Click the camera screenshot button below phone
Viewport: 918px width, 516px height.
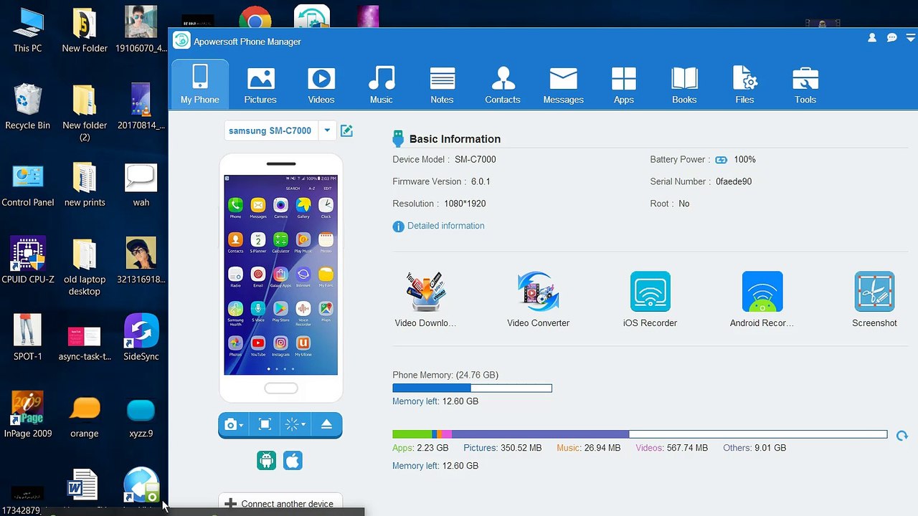[x=234, y=425]
